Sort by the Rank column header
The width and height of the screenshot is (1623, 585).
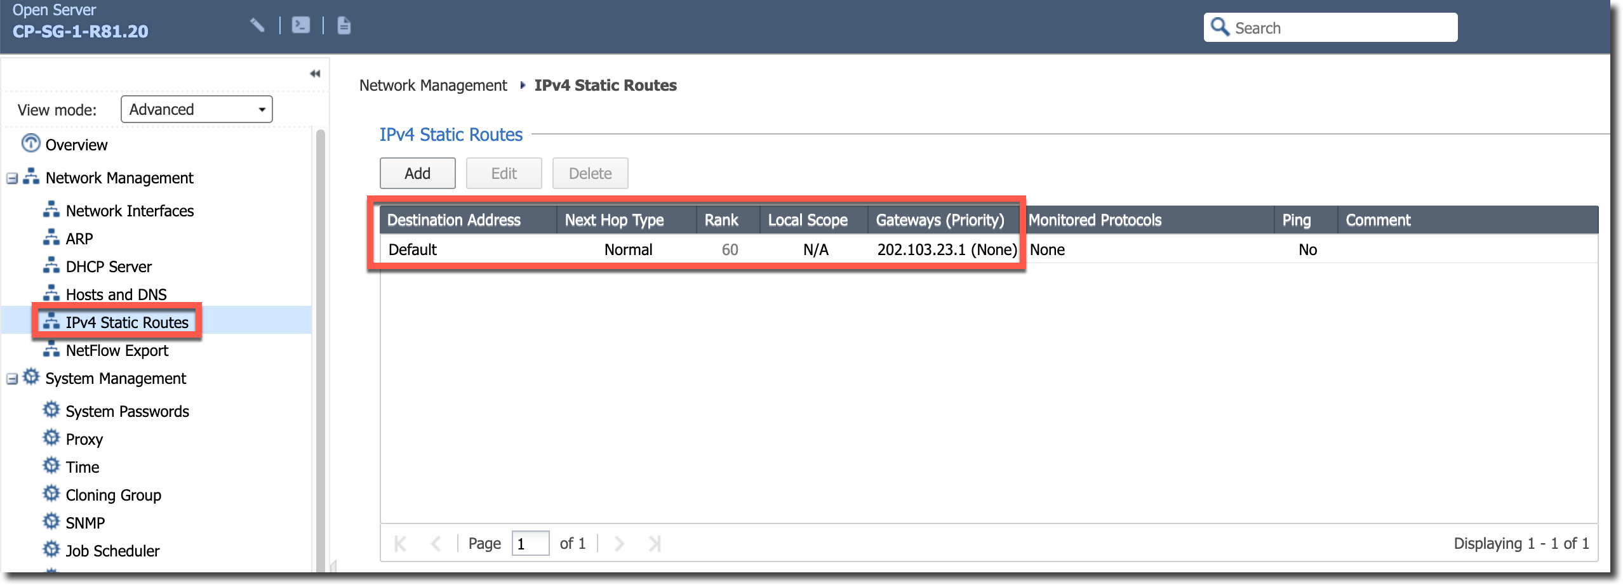[x=721, y=220]
